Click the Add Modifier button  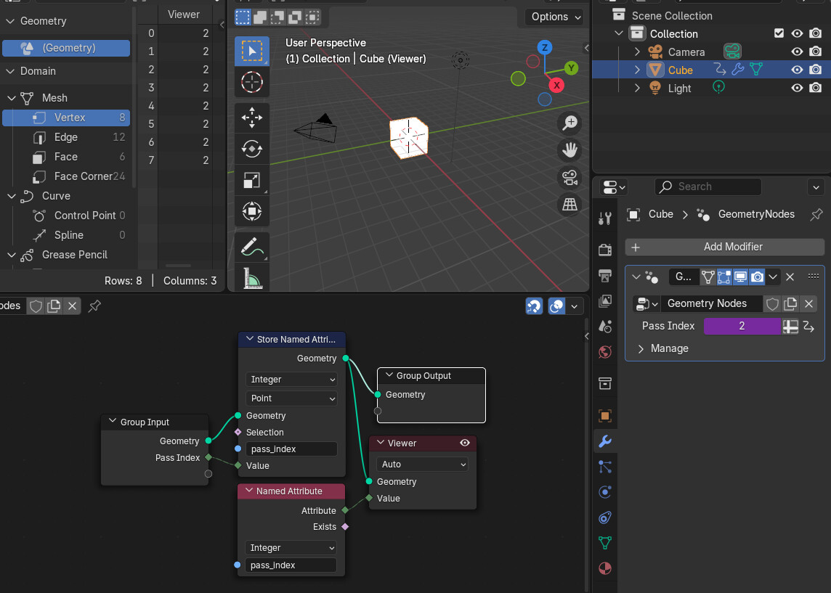pos(724,247)
